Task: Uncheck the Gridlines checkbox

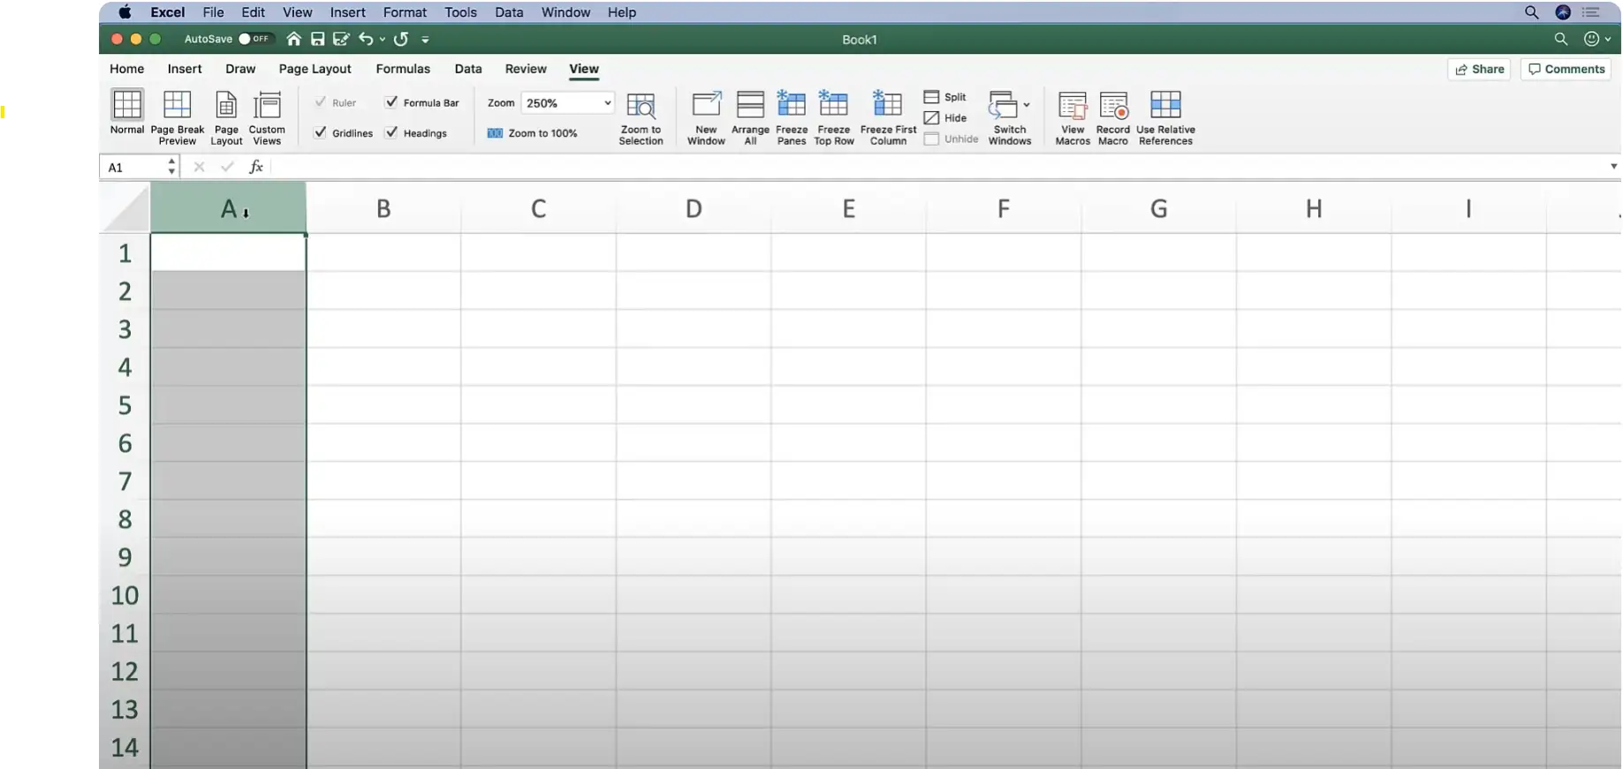Action: (x=321, y=132)
